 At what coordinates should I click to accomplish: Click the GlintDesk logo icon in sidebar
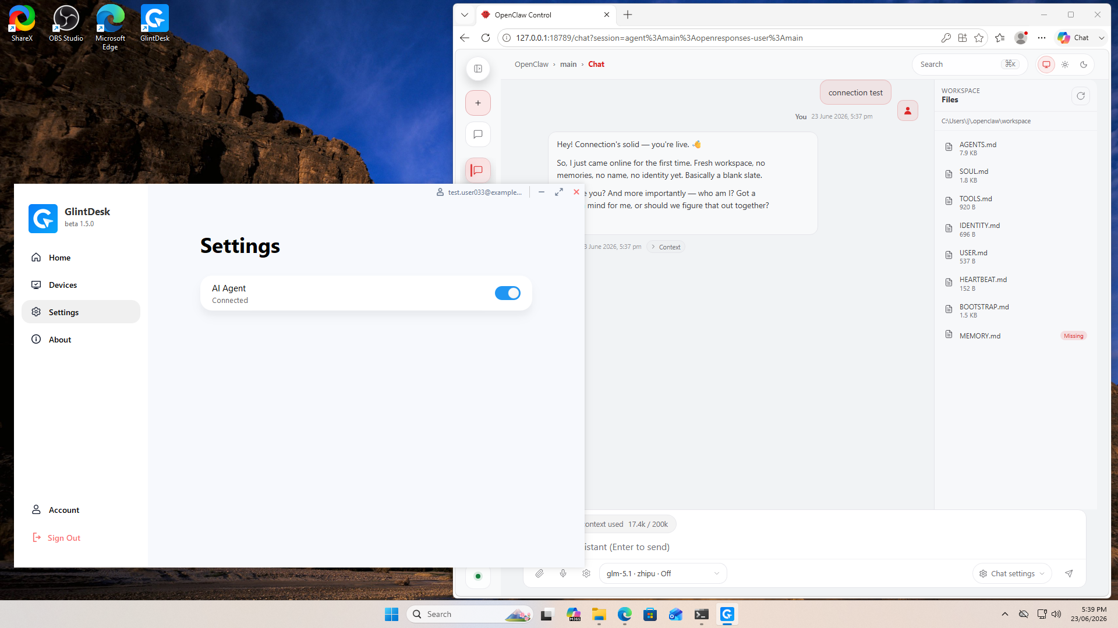43,219
